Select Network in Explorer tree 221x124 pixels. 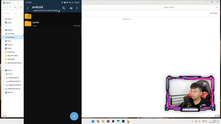[9, 92]
